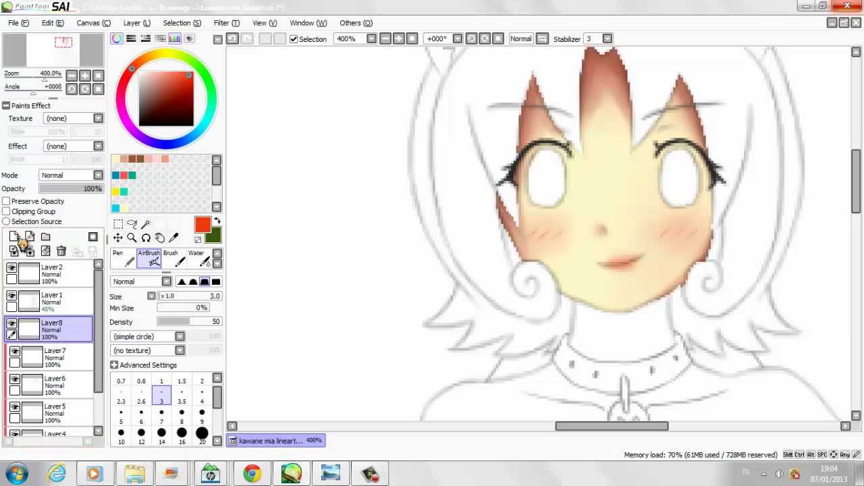Select brush size 20 preset
The width and height of the screenshot is (864, 486).
coord(202,437)
